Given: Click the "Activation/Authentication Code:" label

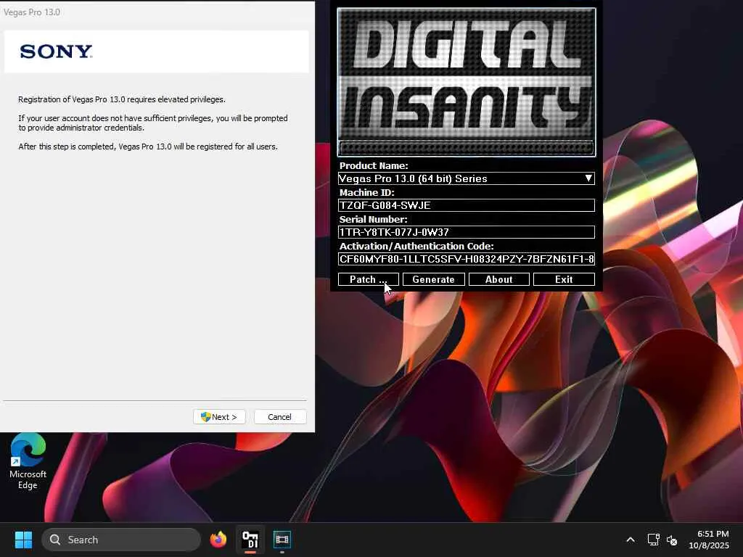Looking at the screenshot, I should coord(416,247).
